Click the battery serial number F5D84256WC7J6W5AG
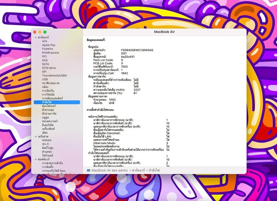The height and width of the screenshot is (201, 277). (137, 50)
